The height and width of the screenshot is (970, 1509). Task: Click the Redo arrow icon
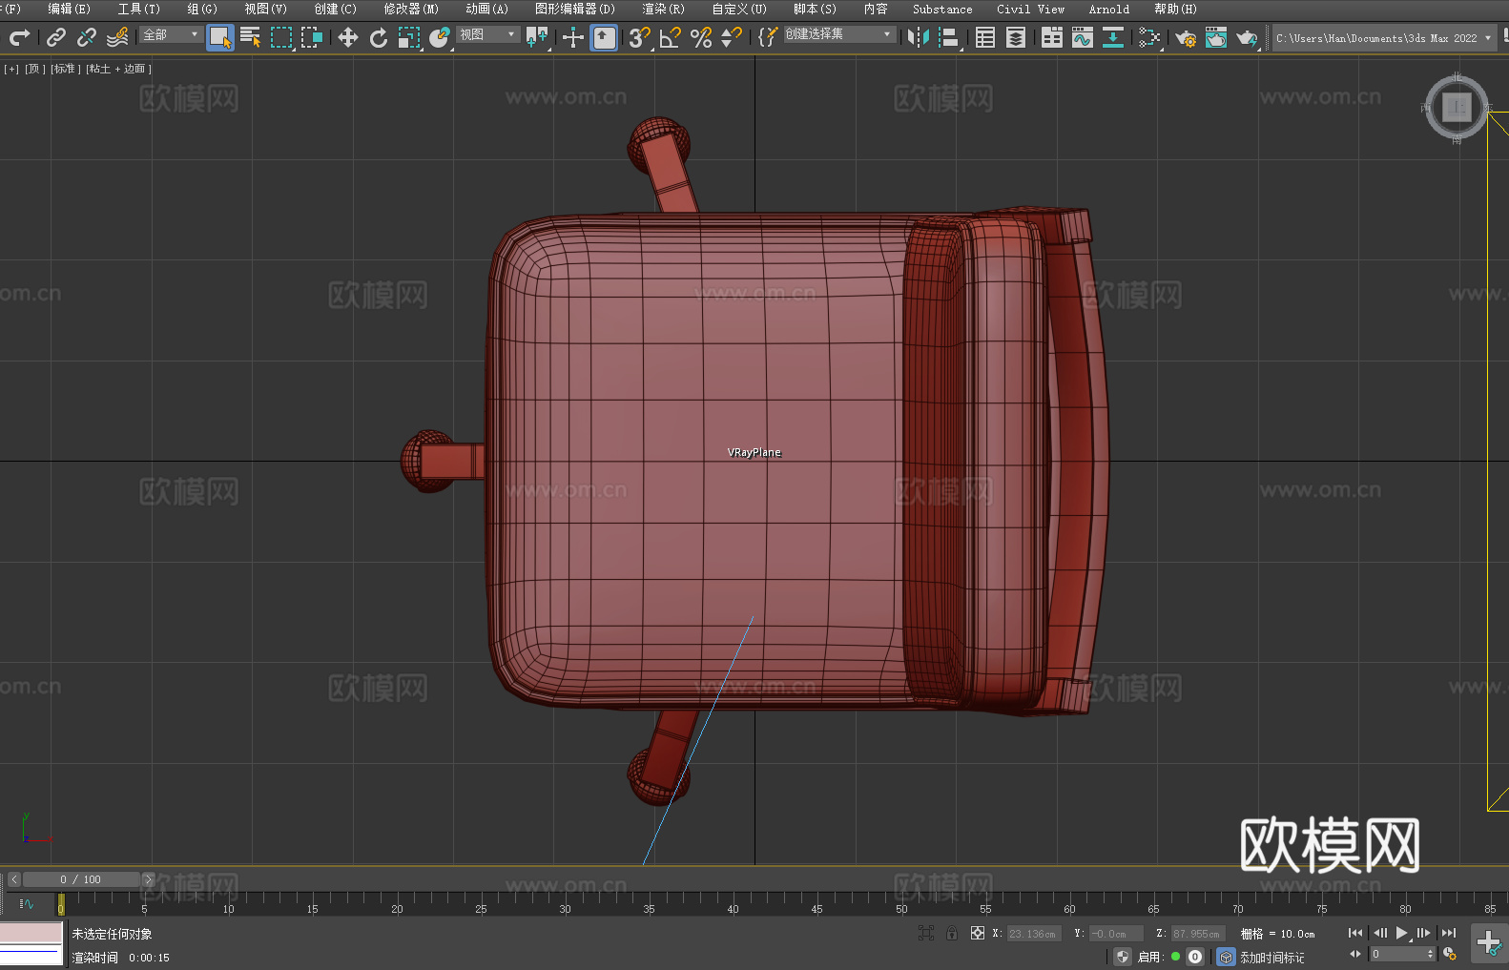[19, 37]
